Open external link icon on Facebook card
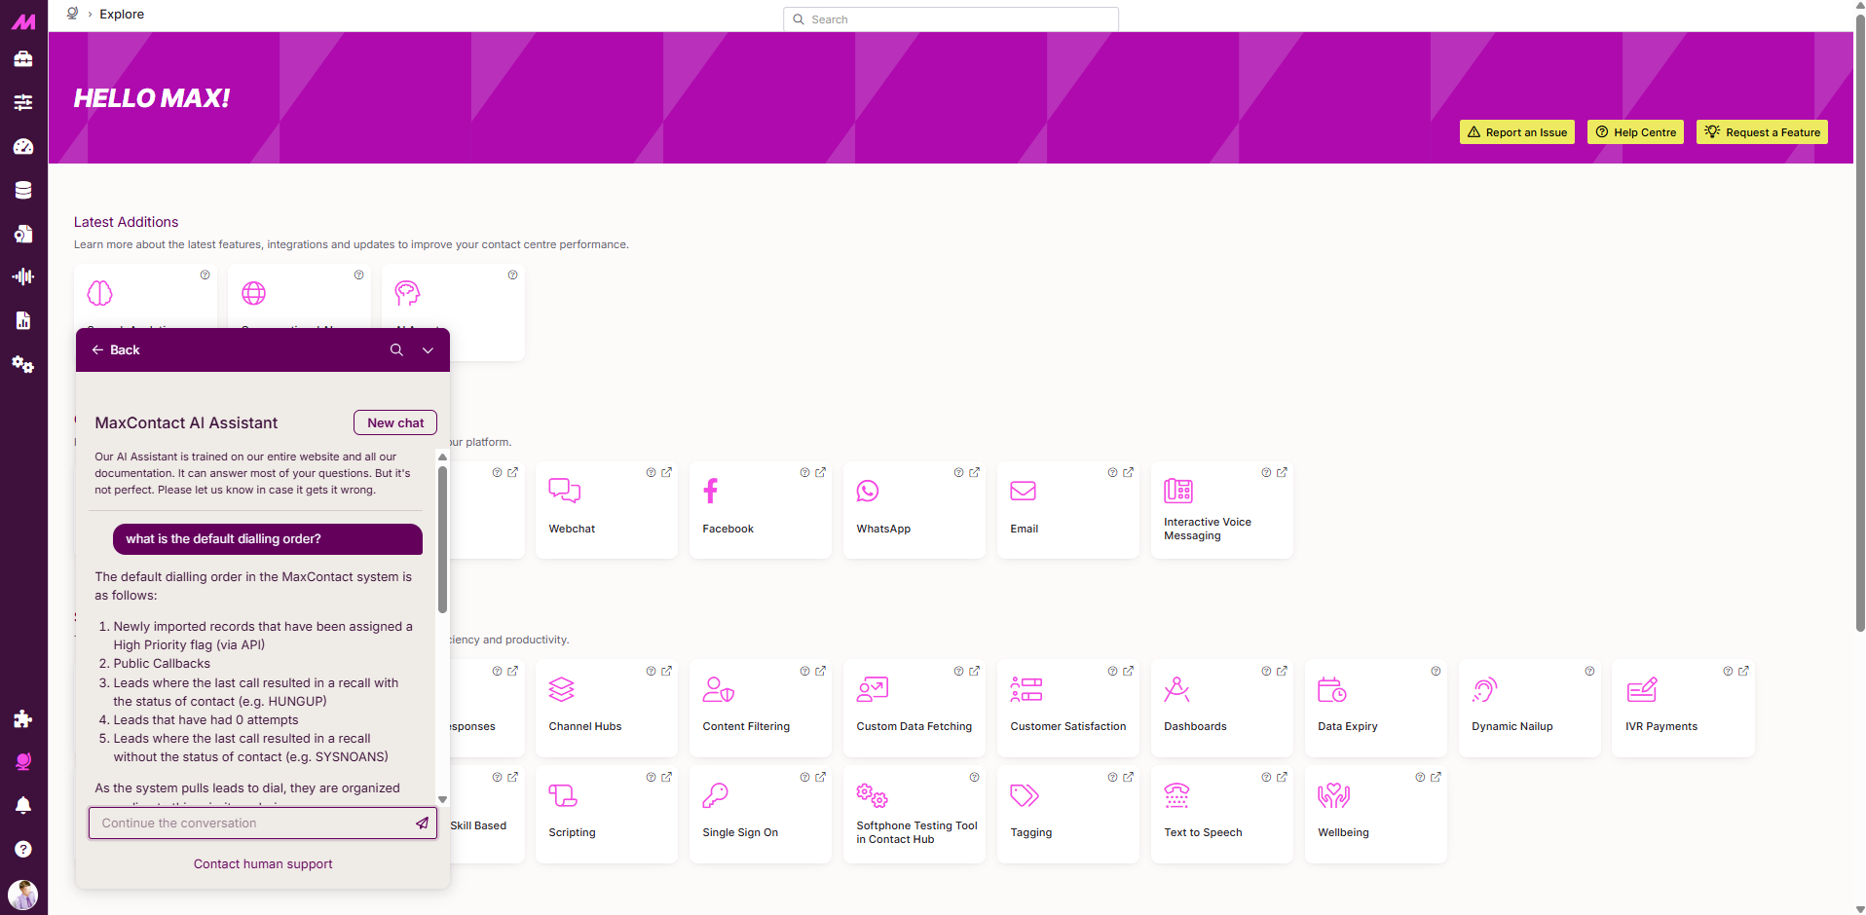The height and width of the screenshot is (915, 1866). pos(820,472)
